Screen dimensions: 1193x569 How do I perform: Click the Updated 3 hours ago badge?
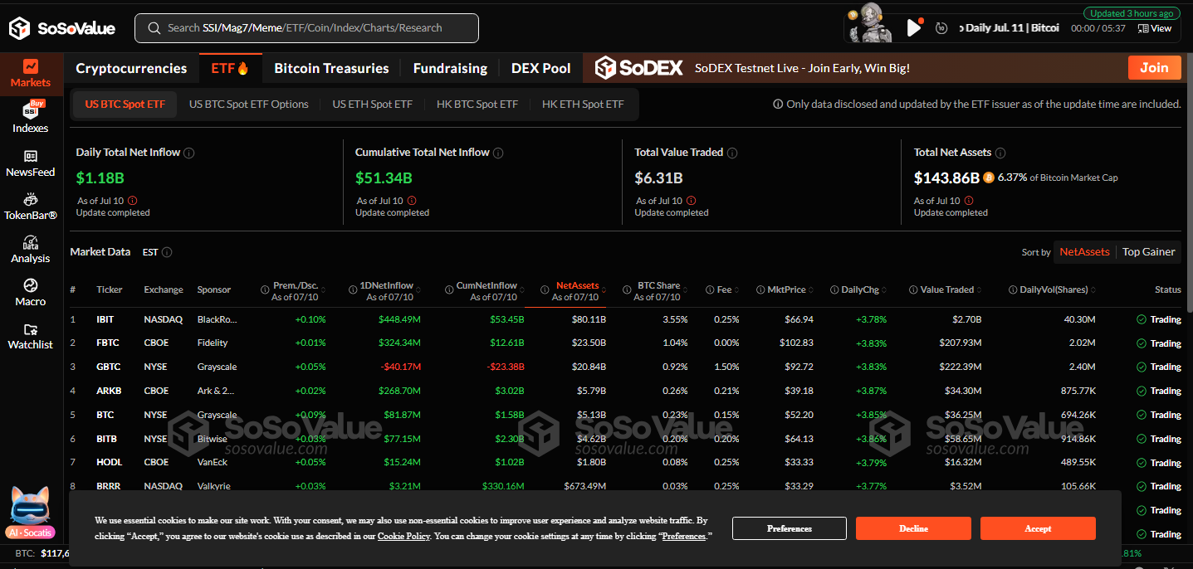pos(1131,13)
